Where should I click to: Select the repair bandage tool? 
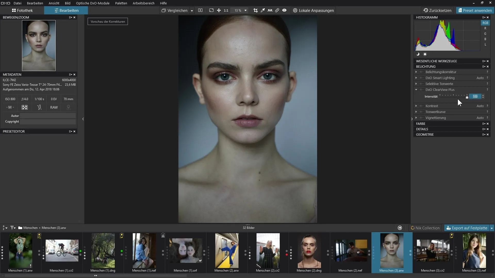pyautogui.click(x=277, y=10)
